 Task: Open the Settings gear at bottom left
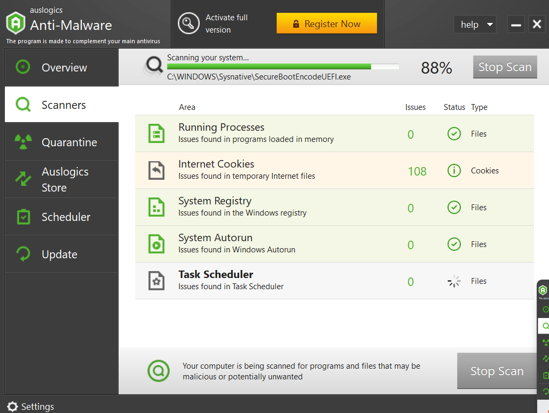tap(12, 407)
